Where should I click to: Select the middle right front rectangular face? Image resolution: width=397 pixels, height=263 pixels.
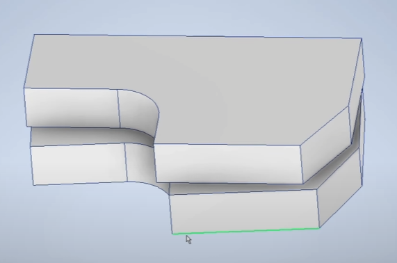[x=229, y=164]
